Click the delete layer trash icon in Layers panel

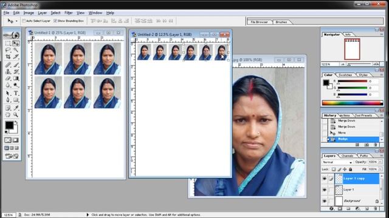(x=376, y=208)
